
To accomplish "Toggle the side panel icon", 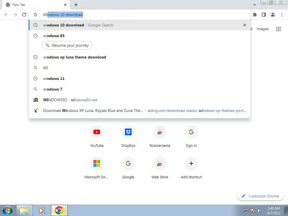I will (264, 15).
